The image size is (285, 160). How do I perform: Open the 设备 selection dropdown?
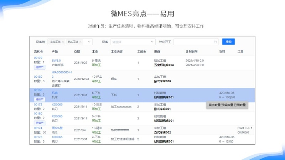[133, 42]
